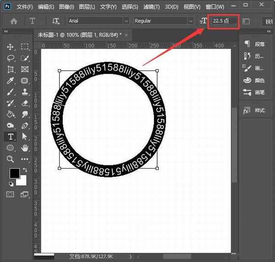Screen dimensions: 275x262
Task: Select the Move tool
Action: 10,47
